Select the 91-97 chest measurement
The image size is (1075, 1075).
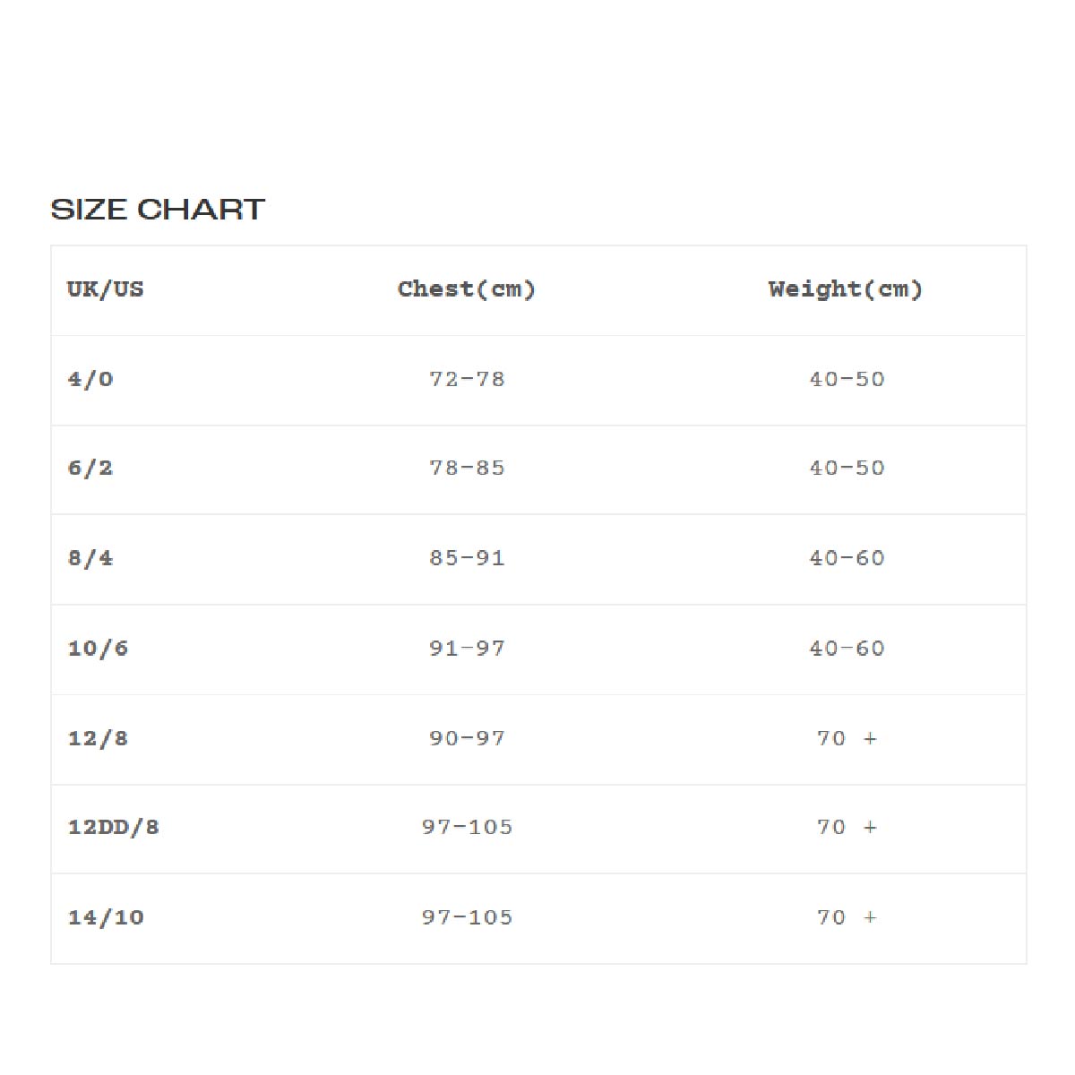[x=467, y=648]
